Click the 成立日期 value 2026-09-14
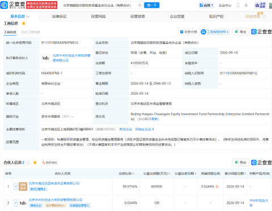This screenshot has height=211, width=272. [x=229, y=53]
